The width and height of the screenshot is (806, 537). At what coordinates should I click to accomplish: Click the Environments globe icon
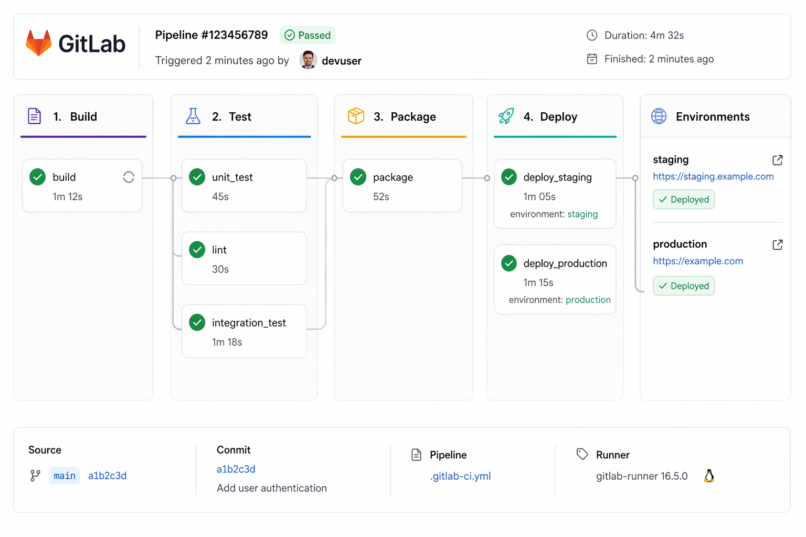[659, 116]
